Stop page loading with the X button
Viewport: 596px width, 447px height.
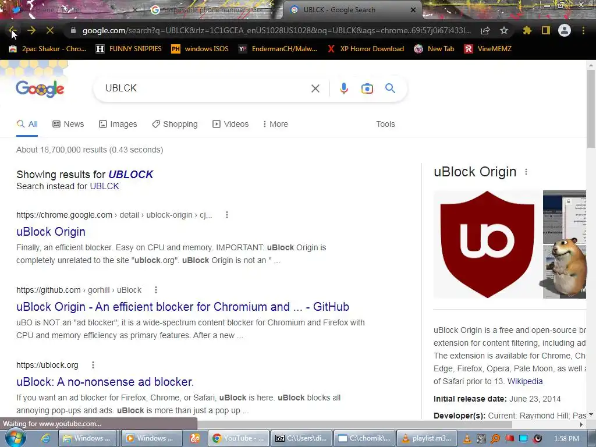50,30
